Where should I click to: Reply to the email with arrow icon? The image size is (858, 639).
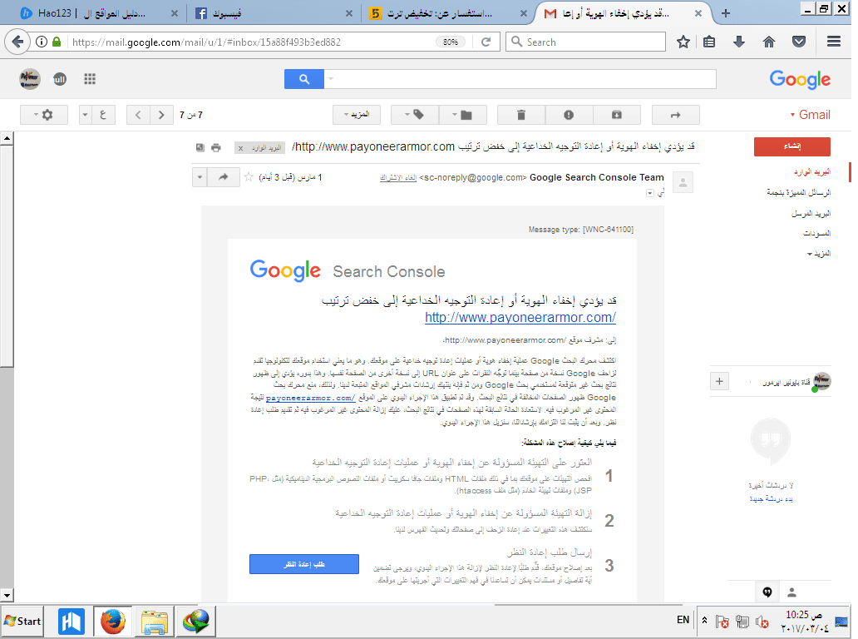click(224, 177)
